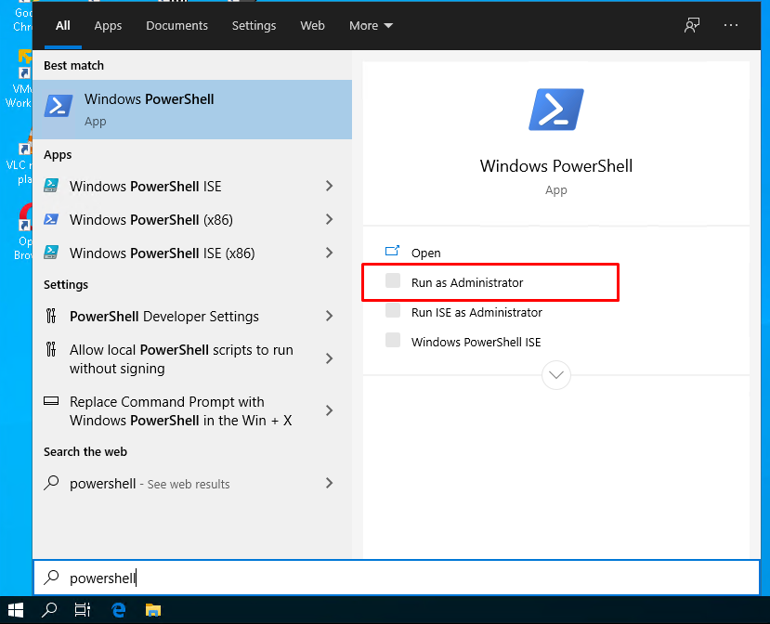Click the icon beside Run as Administrator
The image size is (770, 624).
(393, 280)
